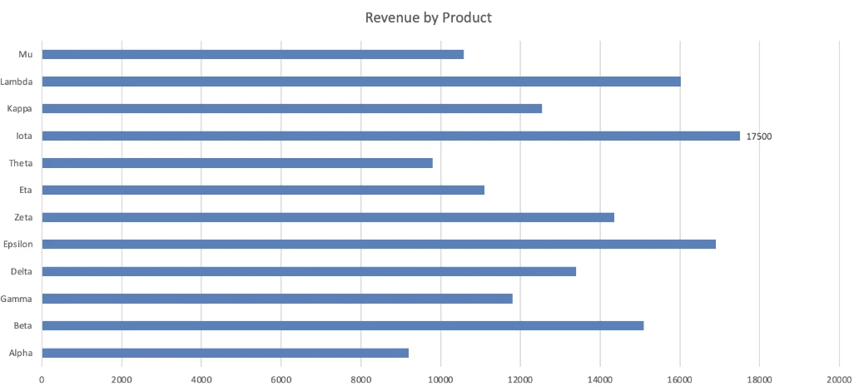
Task: Click the Gamma bar
Action: point(277,299)
